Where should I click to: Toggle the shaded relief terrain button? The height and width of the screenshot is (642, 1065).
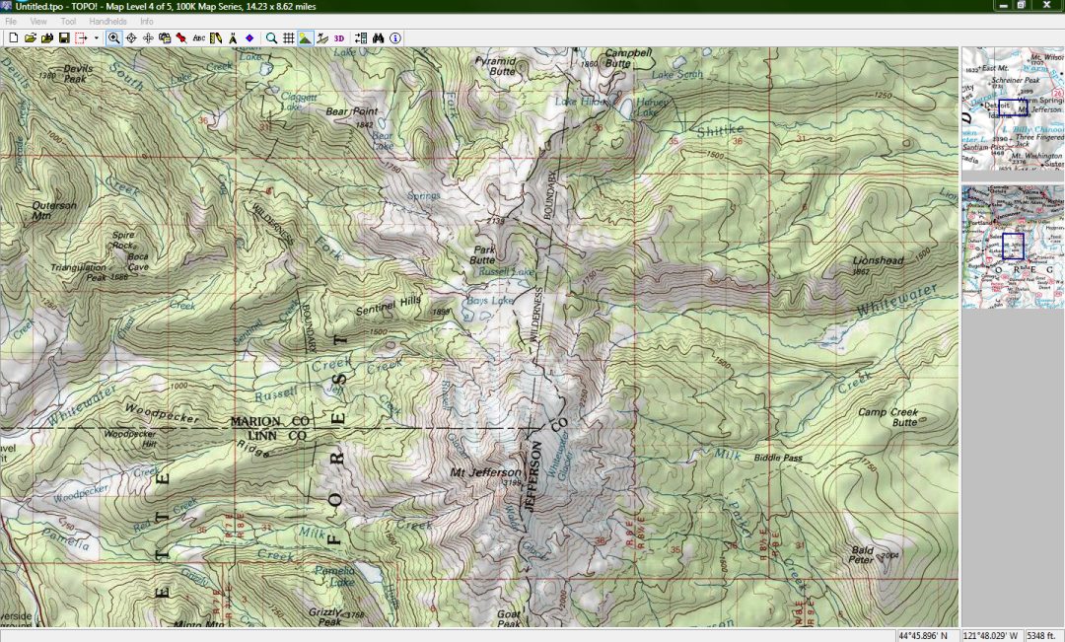(305, 38)
